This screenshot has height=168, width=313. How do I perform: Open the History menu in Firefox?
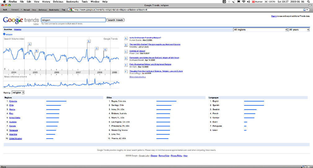pyautogui.click(x=46, y=2)
